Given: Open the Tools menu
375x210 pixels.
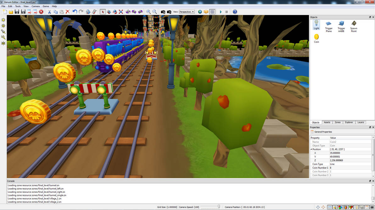Looking at the screenshot, I should pos(18,6).
